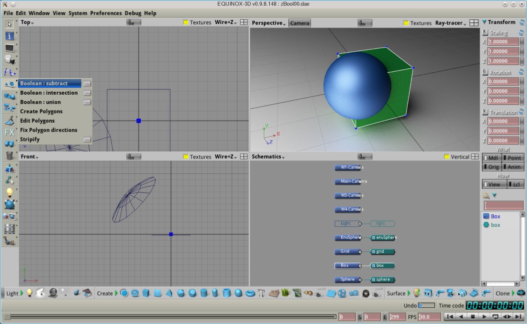Click the info 'i' icon in left toolbar
Image resolution: width=527 pixels, height=324 pixels.
pos(9,36)
